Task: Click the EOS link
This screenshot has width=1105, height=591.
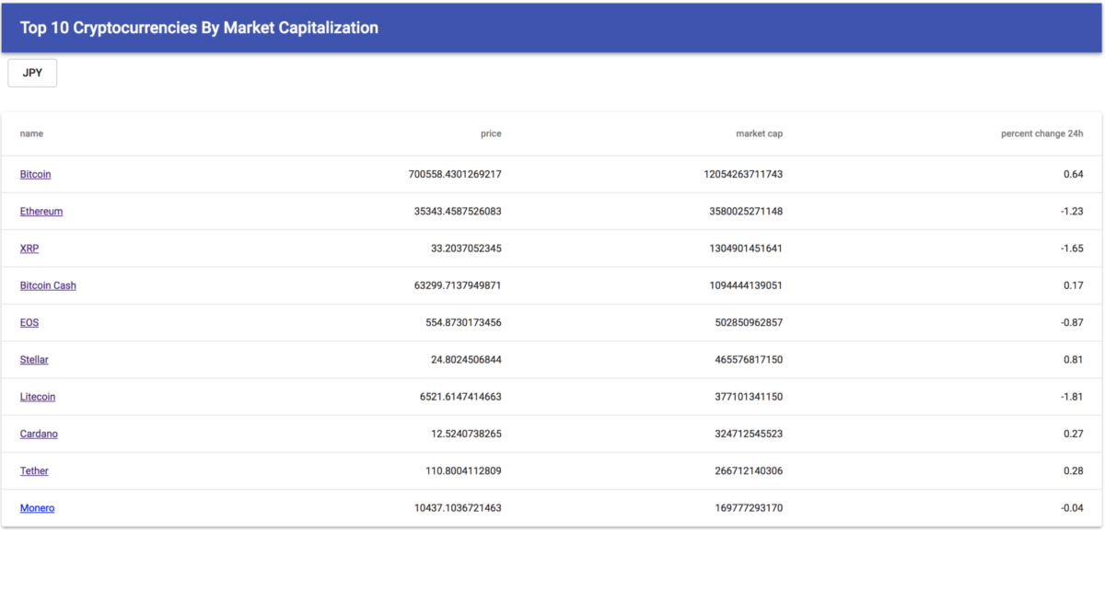Action: point(29,322)
